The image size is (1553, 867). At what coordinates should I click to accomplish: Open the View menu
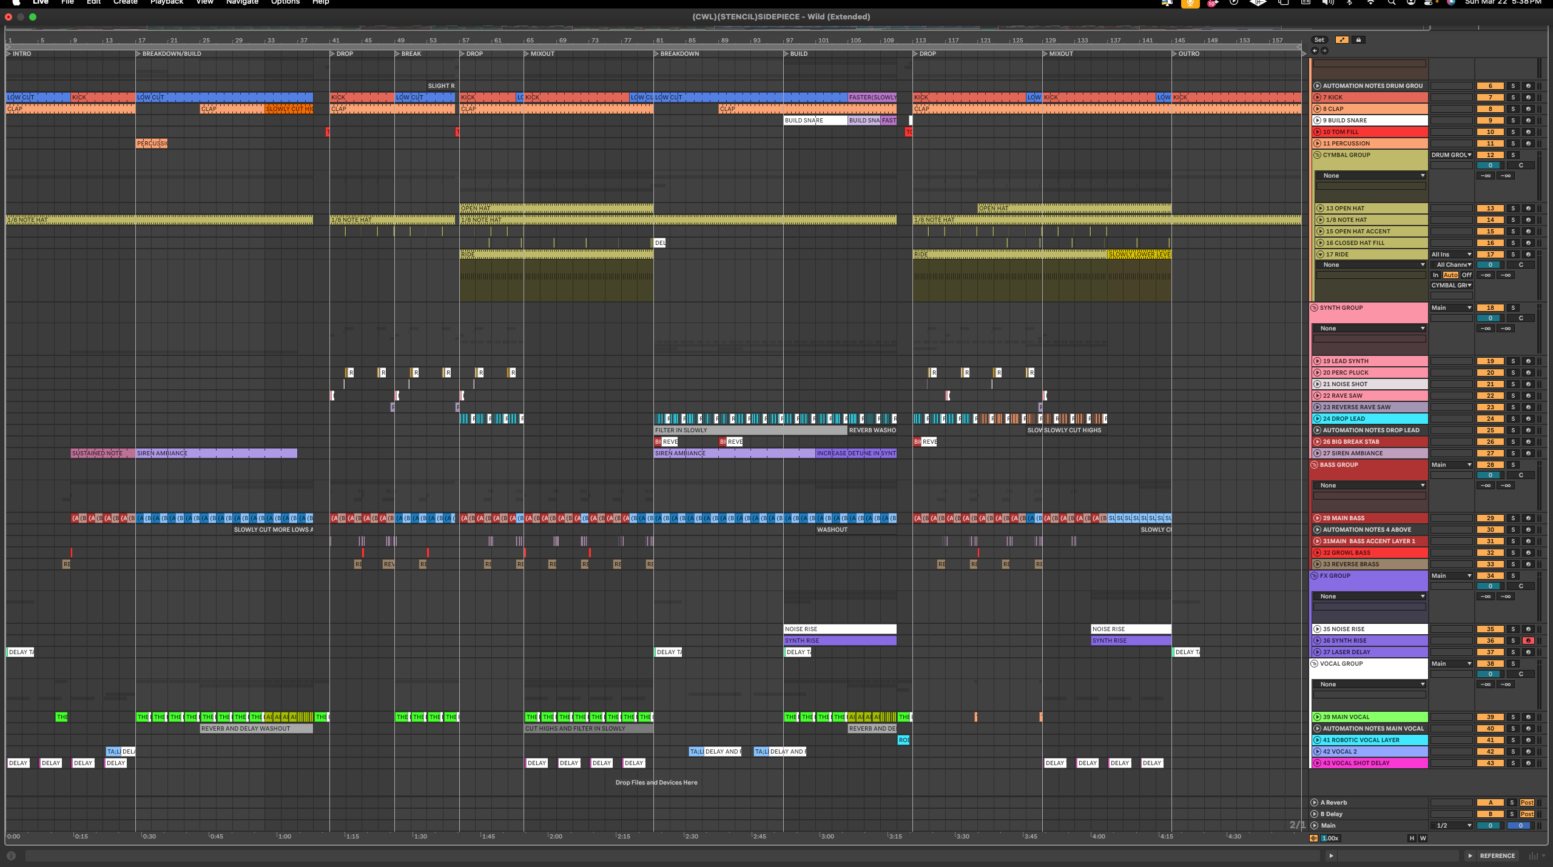(x=204, y=2)
